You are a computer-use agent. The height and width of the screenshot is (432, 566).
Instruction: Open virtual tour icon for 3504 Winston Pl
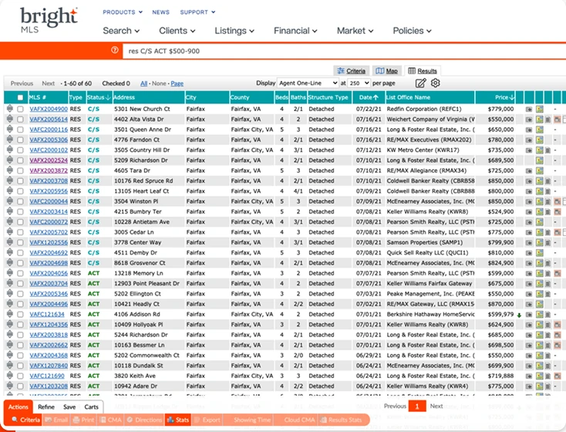click(x=558, y=201)
